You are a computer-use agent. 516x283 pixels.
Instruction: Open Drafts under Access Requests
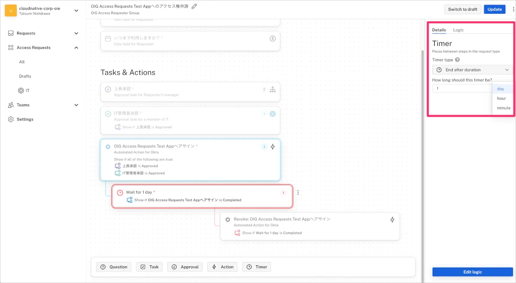pyautogui.click(x=25, y=76)
